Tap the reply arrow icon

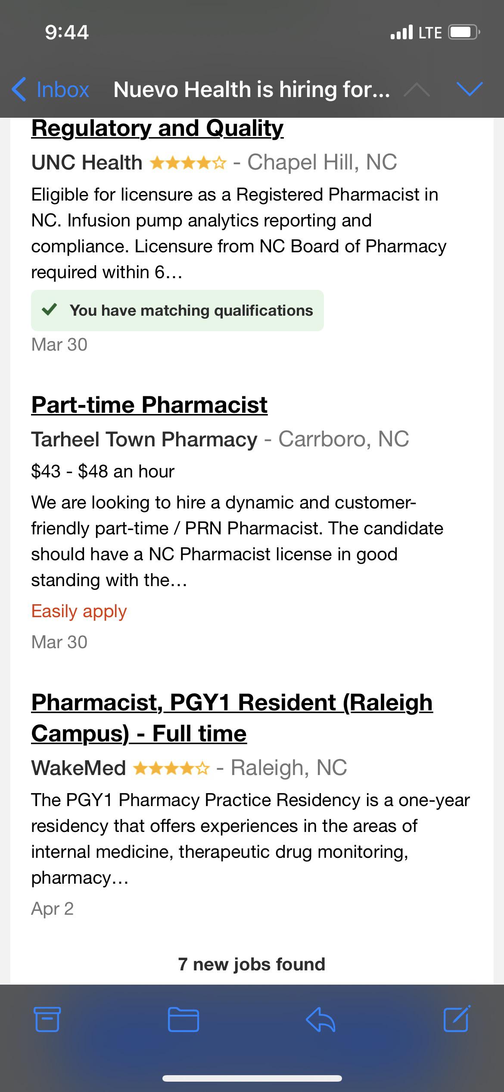(x=320, y=1020)
